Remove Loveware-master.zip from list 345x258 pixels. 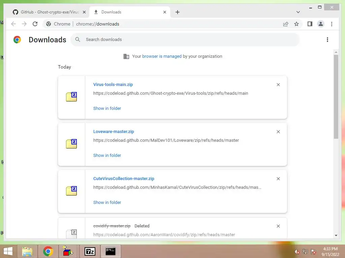click(x=278, y=132)
